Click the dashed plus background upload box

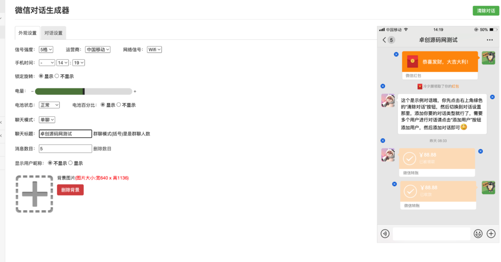[x=35, y=194]
